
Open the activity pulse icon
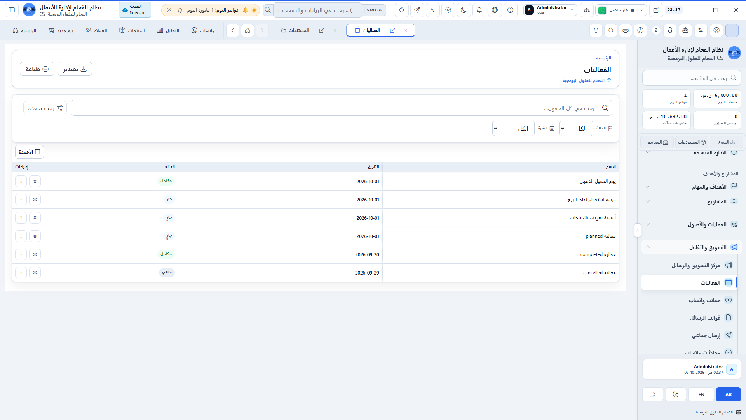(432, 10)
